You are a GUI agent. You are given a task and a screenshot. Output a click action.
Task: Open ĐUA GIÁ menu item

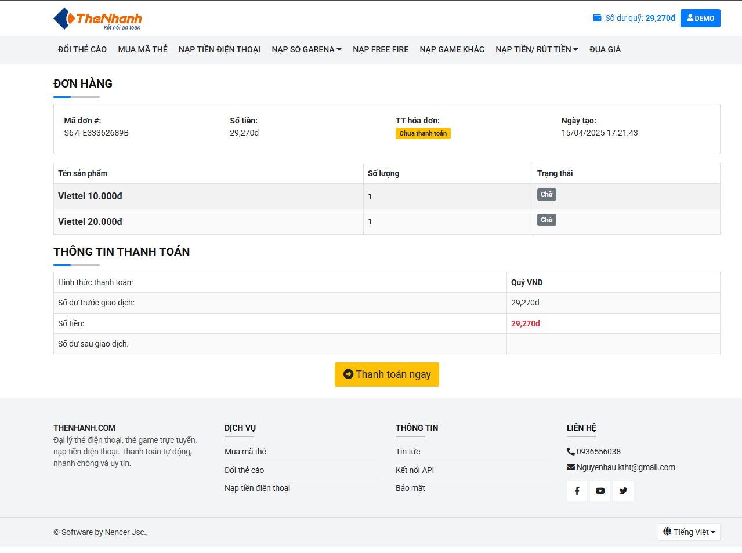[x=605, y=49]
